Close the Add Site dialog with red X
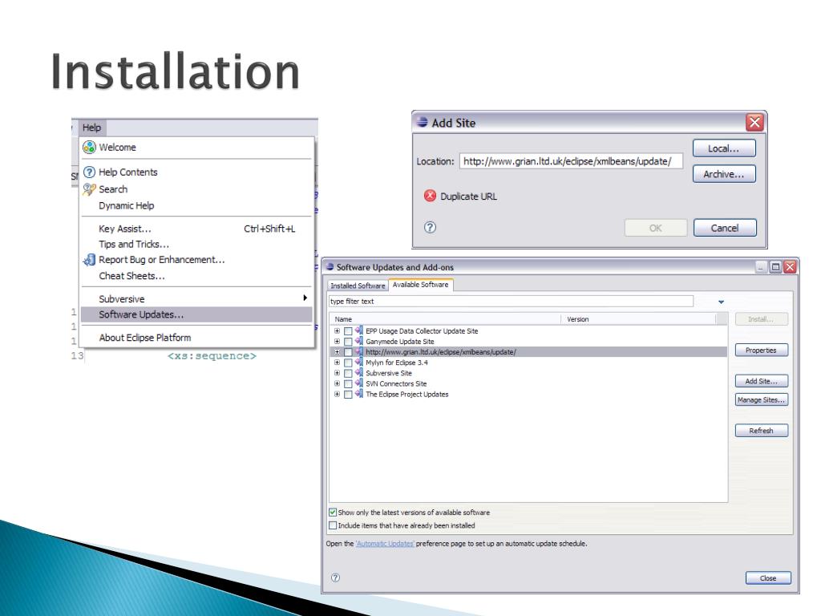This screenshot has width=821, height=616. (x=754, y=123)
